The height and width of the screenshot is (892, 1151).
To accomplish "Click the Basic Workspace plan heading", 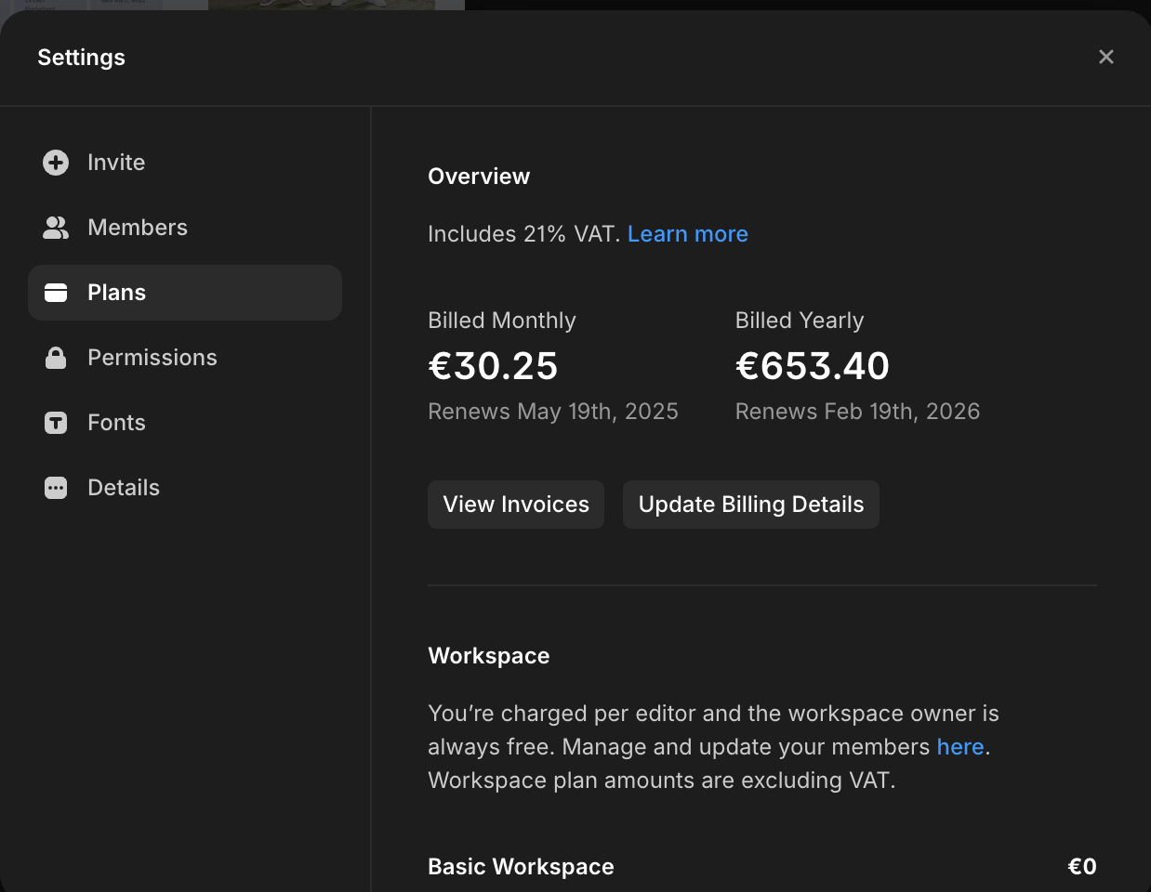I will [521, 867].
